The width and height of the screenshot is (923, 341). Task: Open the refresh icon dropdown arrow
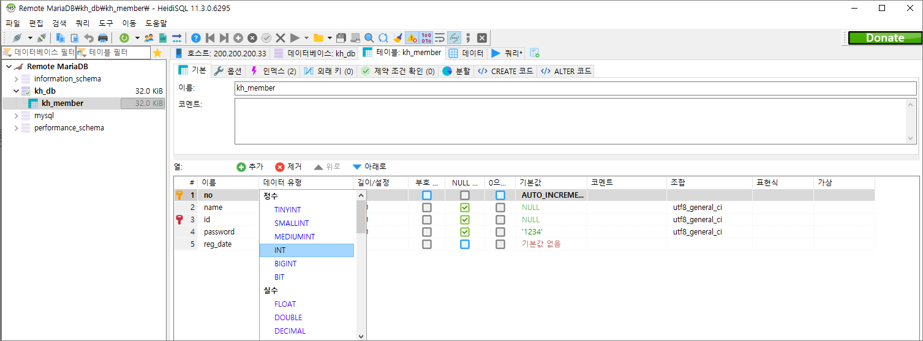137,38
